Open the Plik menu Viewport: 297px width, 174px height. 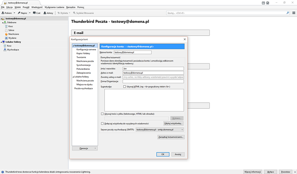click(x=3, y=7)
